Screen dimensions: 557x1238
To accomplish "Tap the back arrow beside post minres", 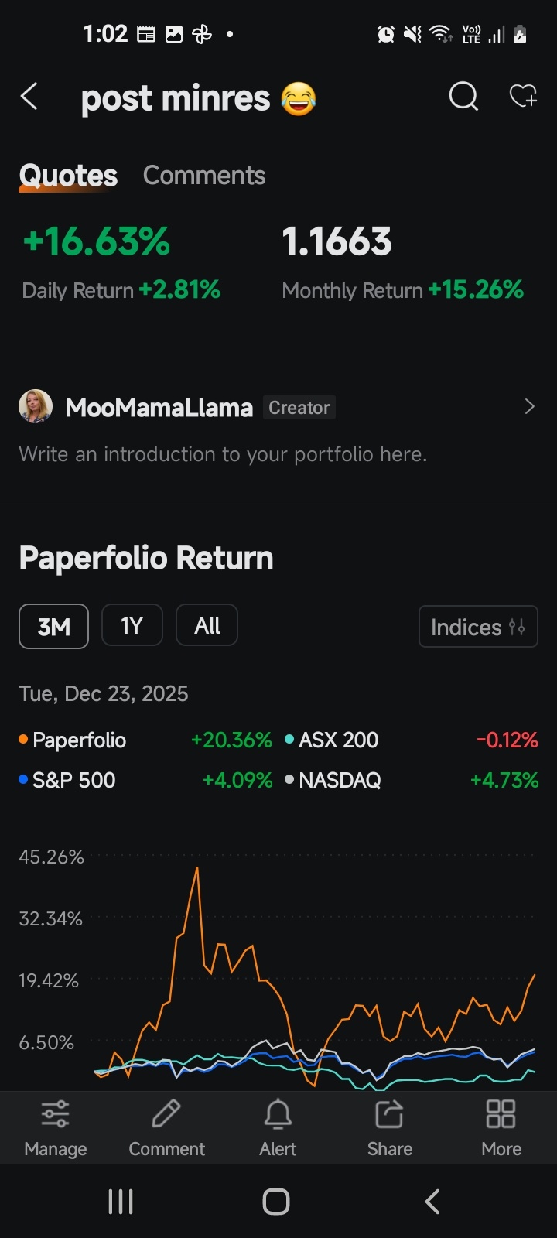I will click(29, 97).
